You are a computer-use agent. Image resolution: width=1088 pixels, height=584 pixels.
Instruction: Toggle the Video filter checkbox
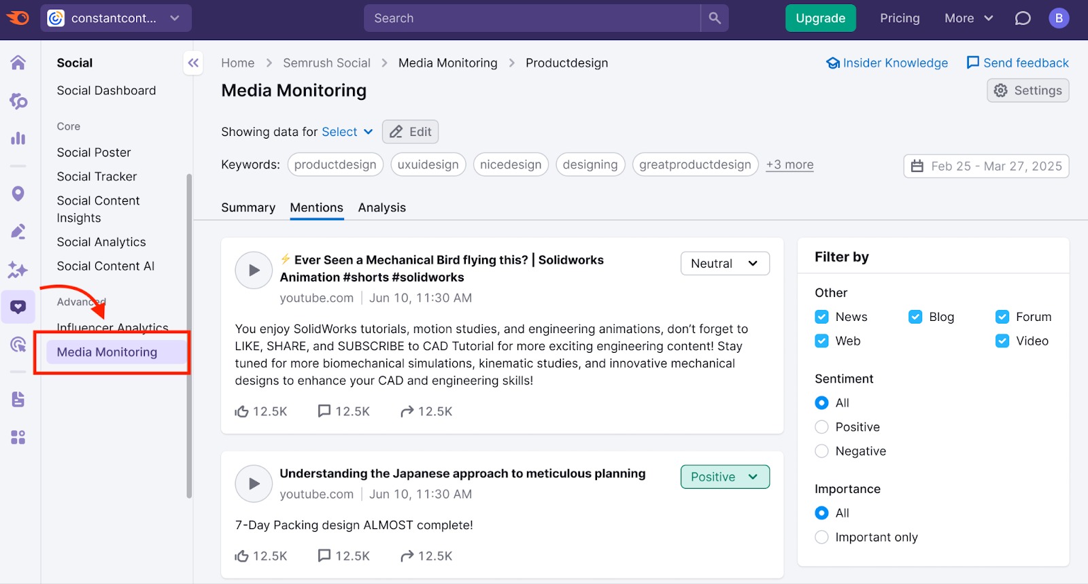point(1002,341)
